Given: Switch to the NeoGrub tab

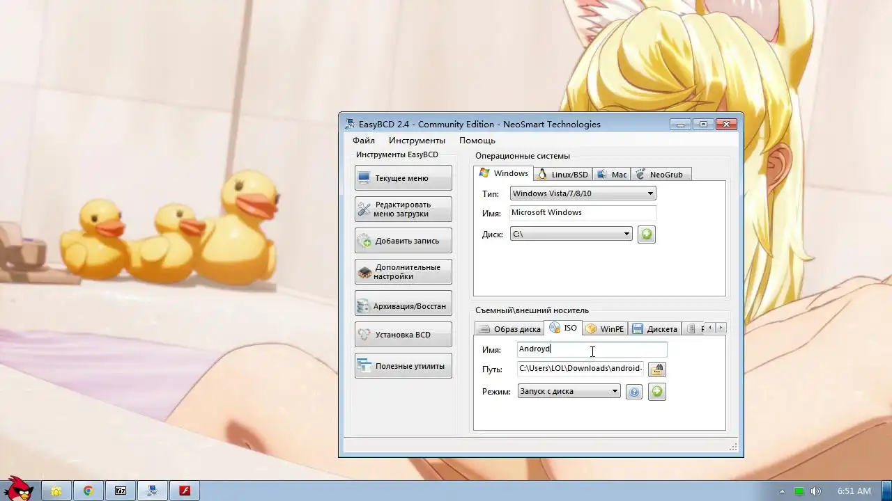Looking at the screenshot, I should pos(661,175).
